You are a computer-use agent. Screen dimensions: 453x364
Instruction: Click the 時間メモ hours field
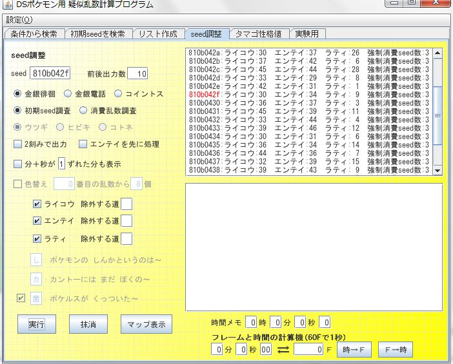point(252,322)
